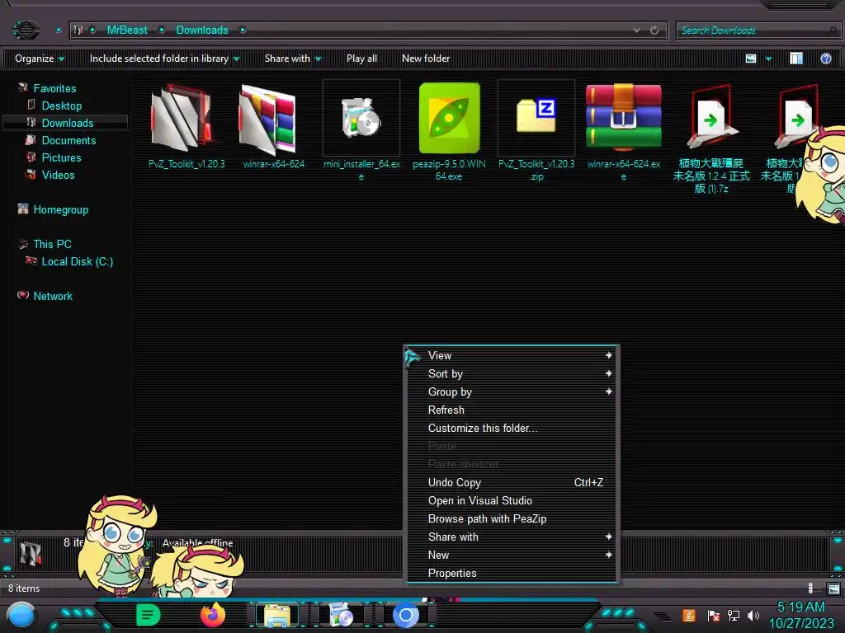This screenshot has height=633, width=845.
Task: Expand the context menu Share with submenu
Action: [512, 537]
